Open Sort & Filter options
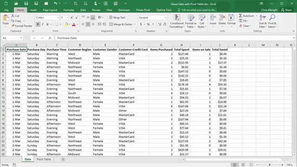The image size is (297, 167). click(x=263, y=21)
